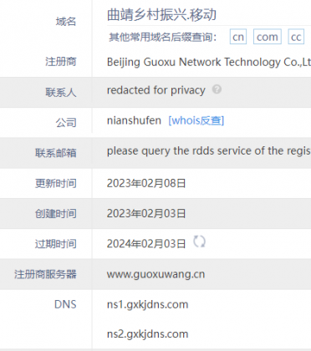Click the registrar name Beijing Guoxu Network Technology
Viewport: 311px width, 351px height.
click(209, 62)
